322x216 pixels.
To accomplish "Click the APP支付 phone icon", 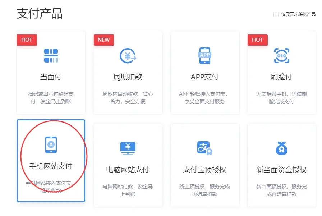I will pos(204,55).
